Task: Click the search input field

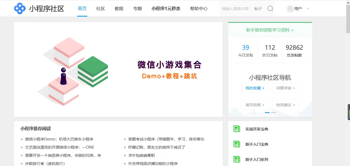Action: [235, 9]
